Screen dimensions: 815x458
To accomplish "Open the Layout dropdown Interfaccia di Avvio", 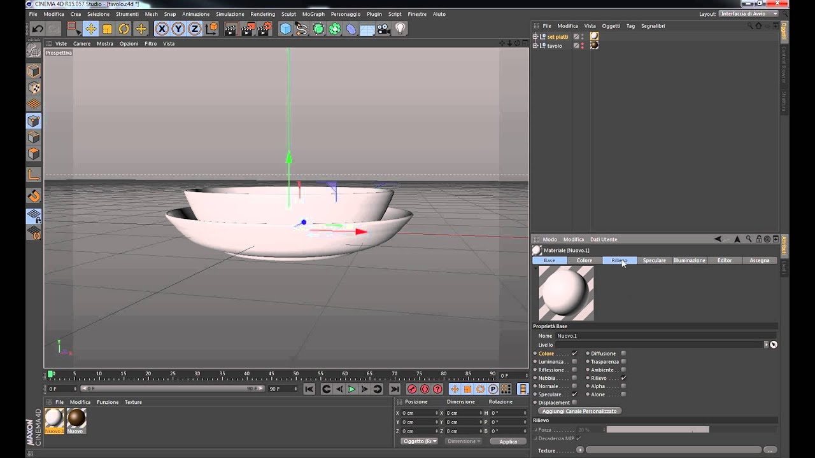I will pos(749,14).
